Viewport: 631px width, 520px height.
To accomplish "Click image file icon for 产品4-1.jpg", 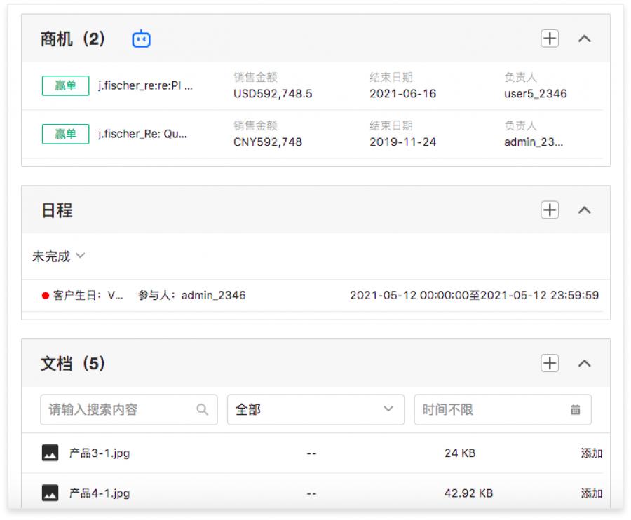I will 50,493.
